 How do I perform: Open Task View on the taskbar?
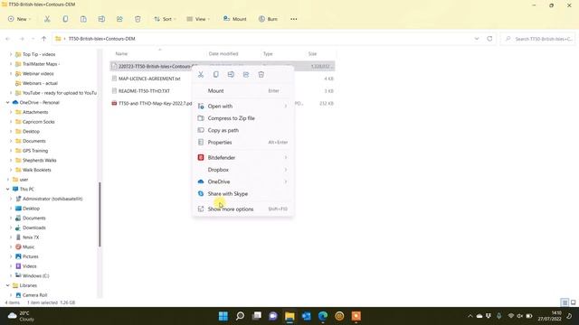point(257,316)
